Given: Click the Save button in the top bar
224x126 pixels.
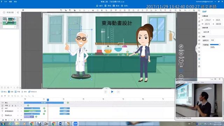Looking at the screenshot, I should 116,6.
